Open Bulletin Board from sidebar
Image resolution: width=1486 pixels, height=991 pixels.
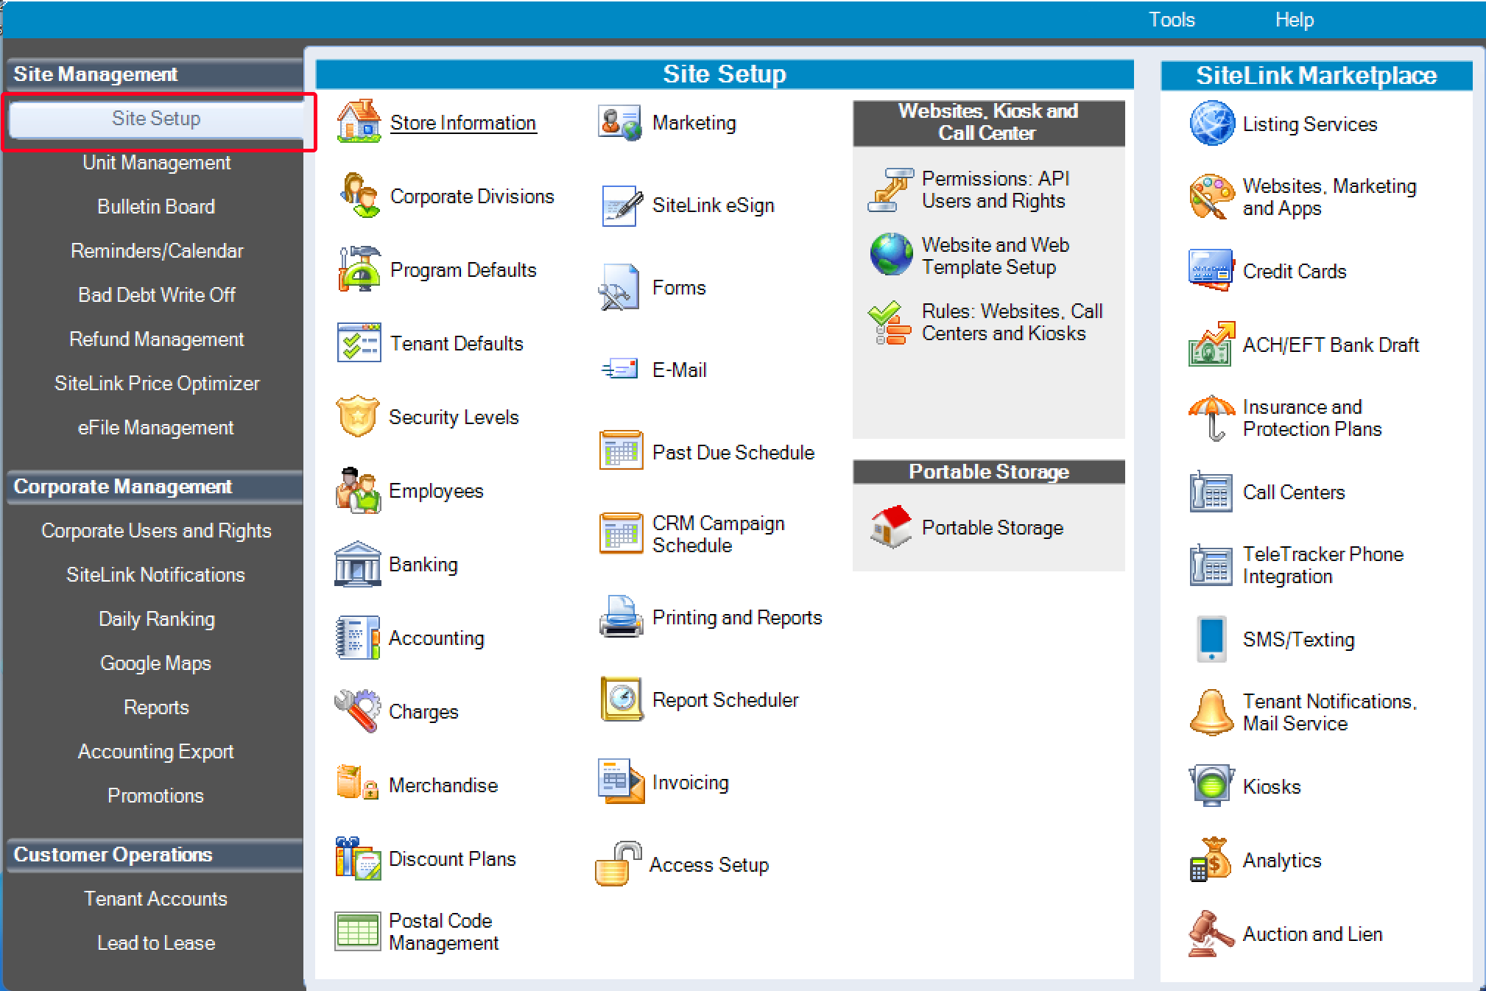(x=156, y=207)
